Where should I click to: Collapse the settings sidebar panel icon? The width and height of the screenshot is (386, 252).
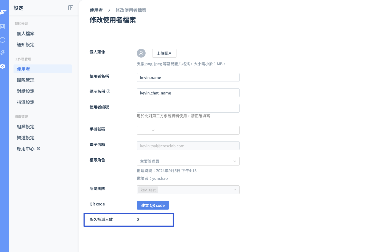pos(71,8)
